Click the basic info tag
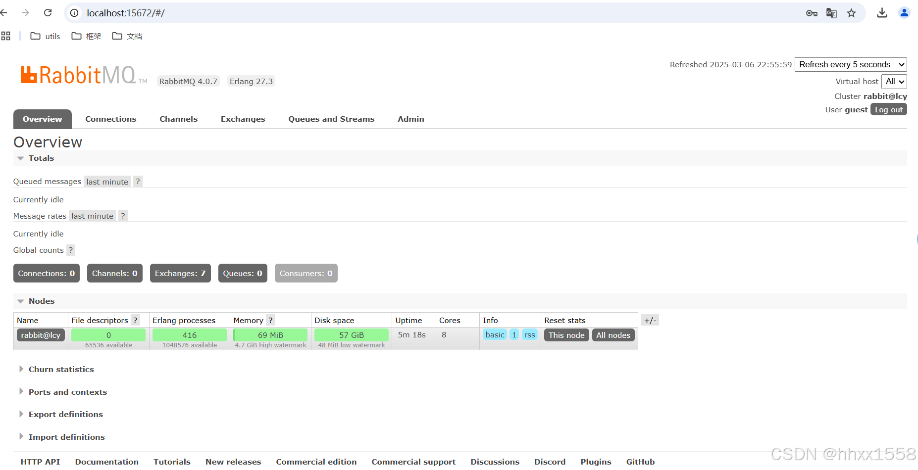This screenshot has height=470, width=918. point(495,335)
